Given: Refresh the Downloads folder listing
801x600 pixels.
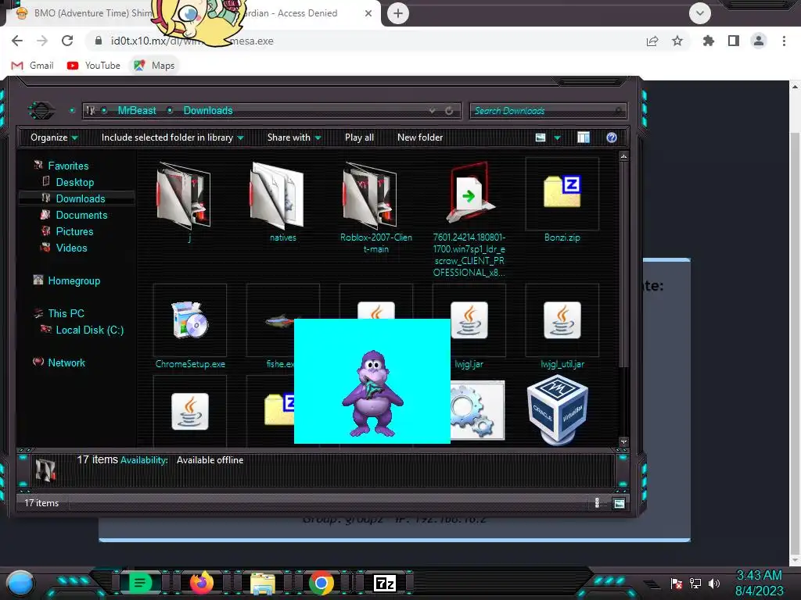Looking at the screenshot, I should pos(449,110).
